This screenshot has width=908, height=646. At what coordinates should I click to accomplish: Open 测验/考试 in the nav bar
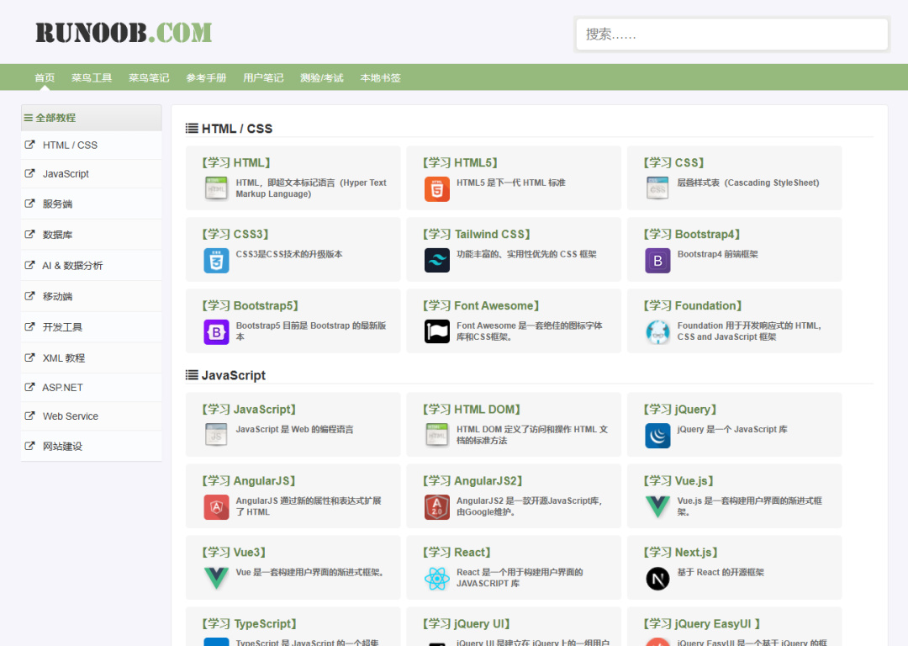pos(322,77)
